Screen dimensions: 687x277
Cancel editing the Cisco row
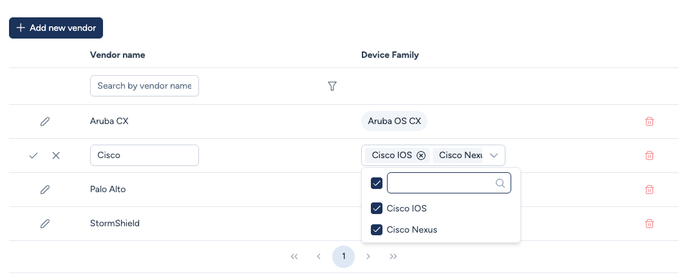(56, 156)
